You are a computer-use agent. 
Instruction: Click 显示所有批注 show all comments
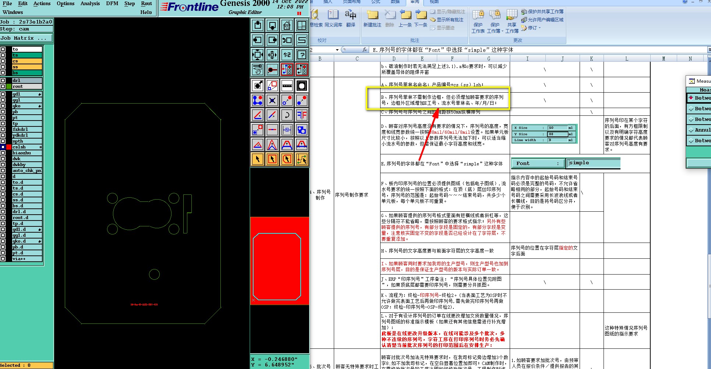pyautogui.click(x=447, y=20)
